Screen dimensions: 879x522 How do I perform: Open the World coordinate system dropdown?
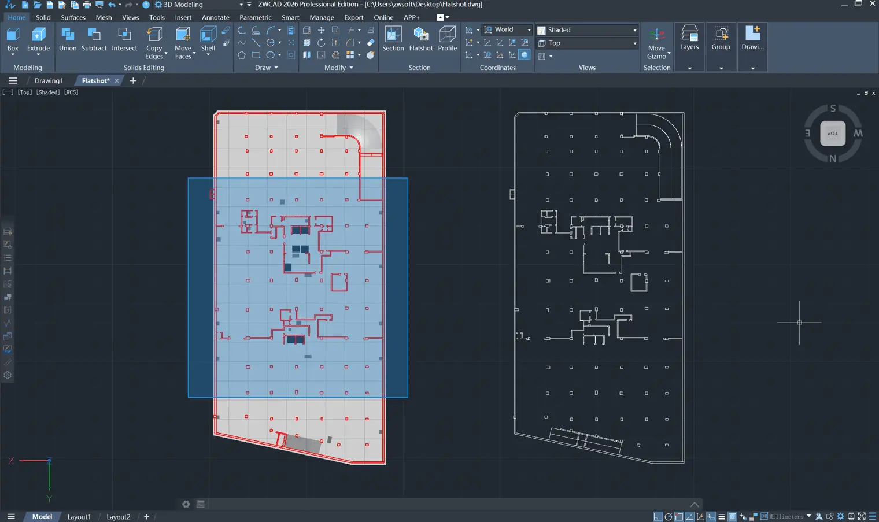pos(507,29)
